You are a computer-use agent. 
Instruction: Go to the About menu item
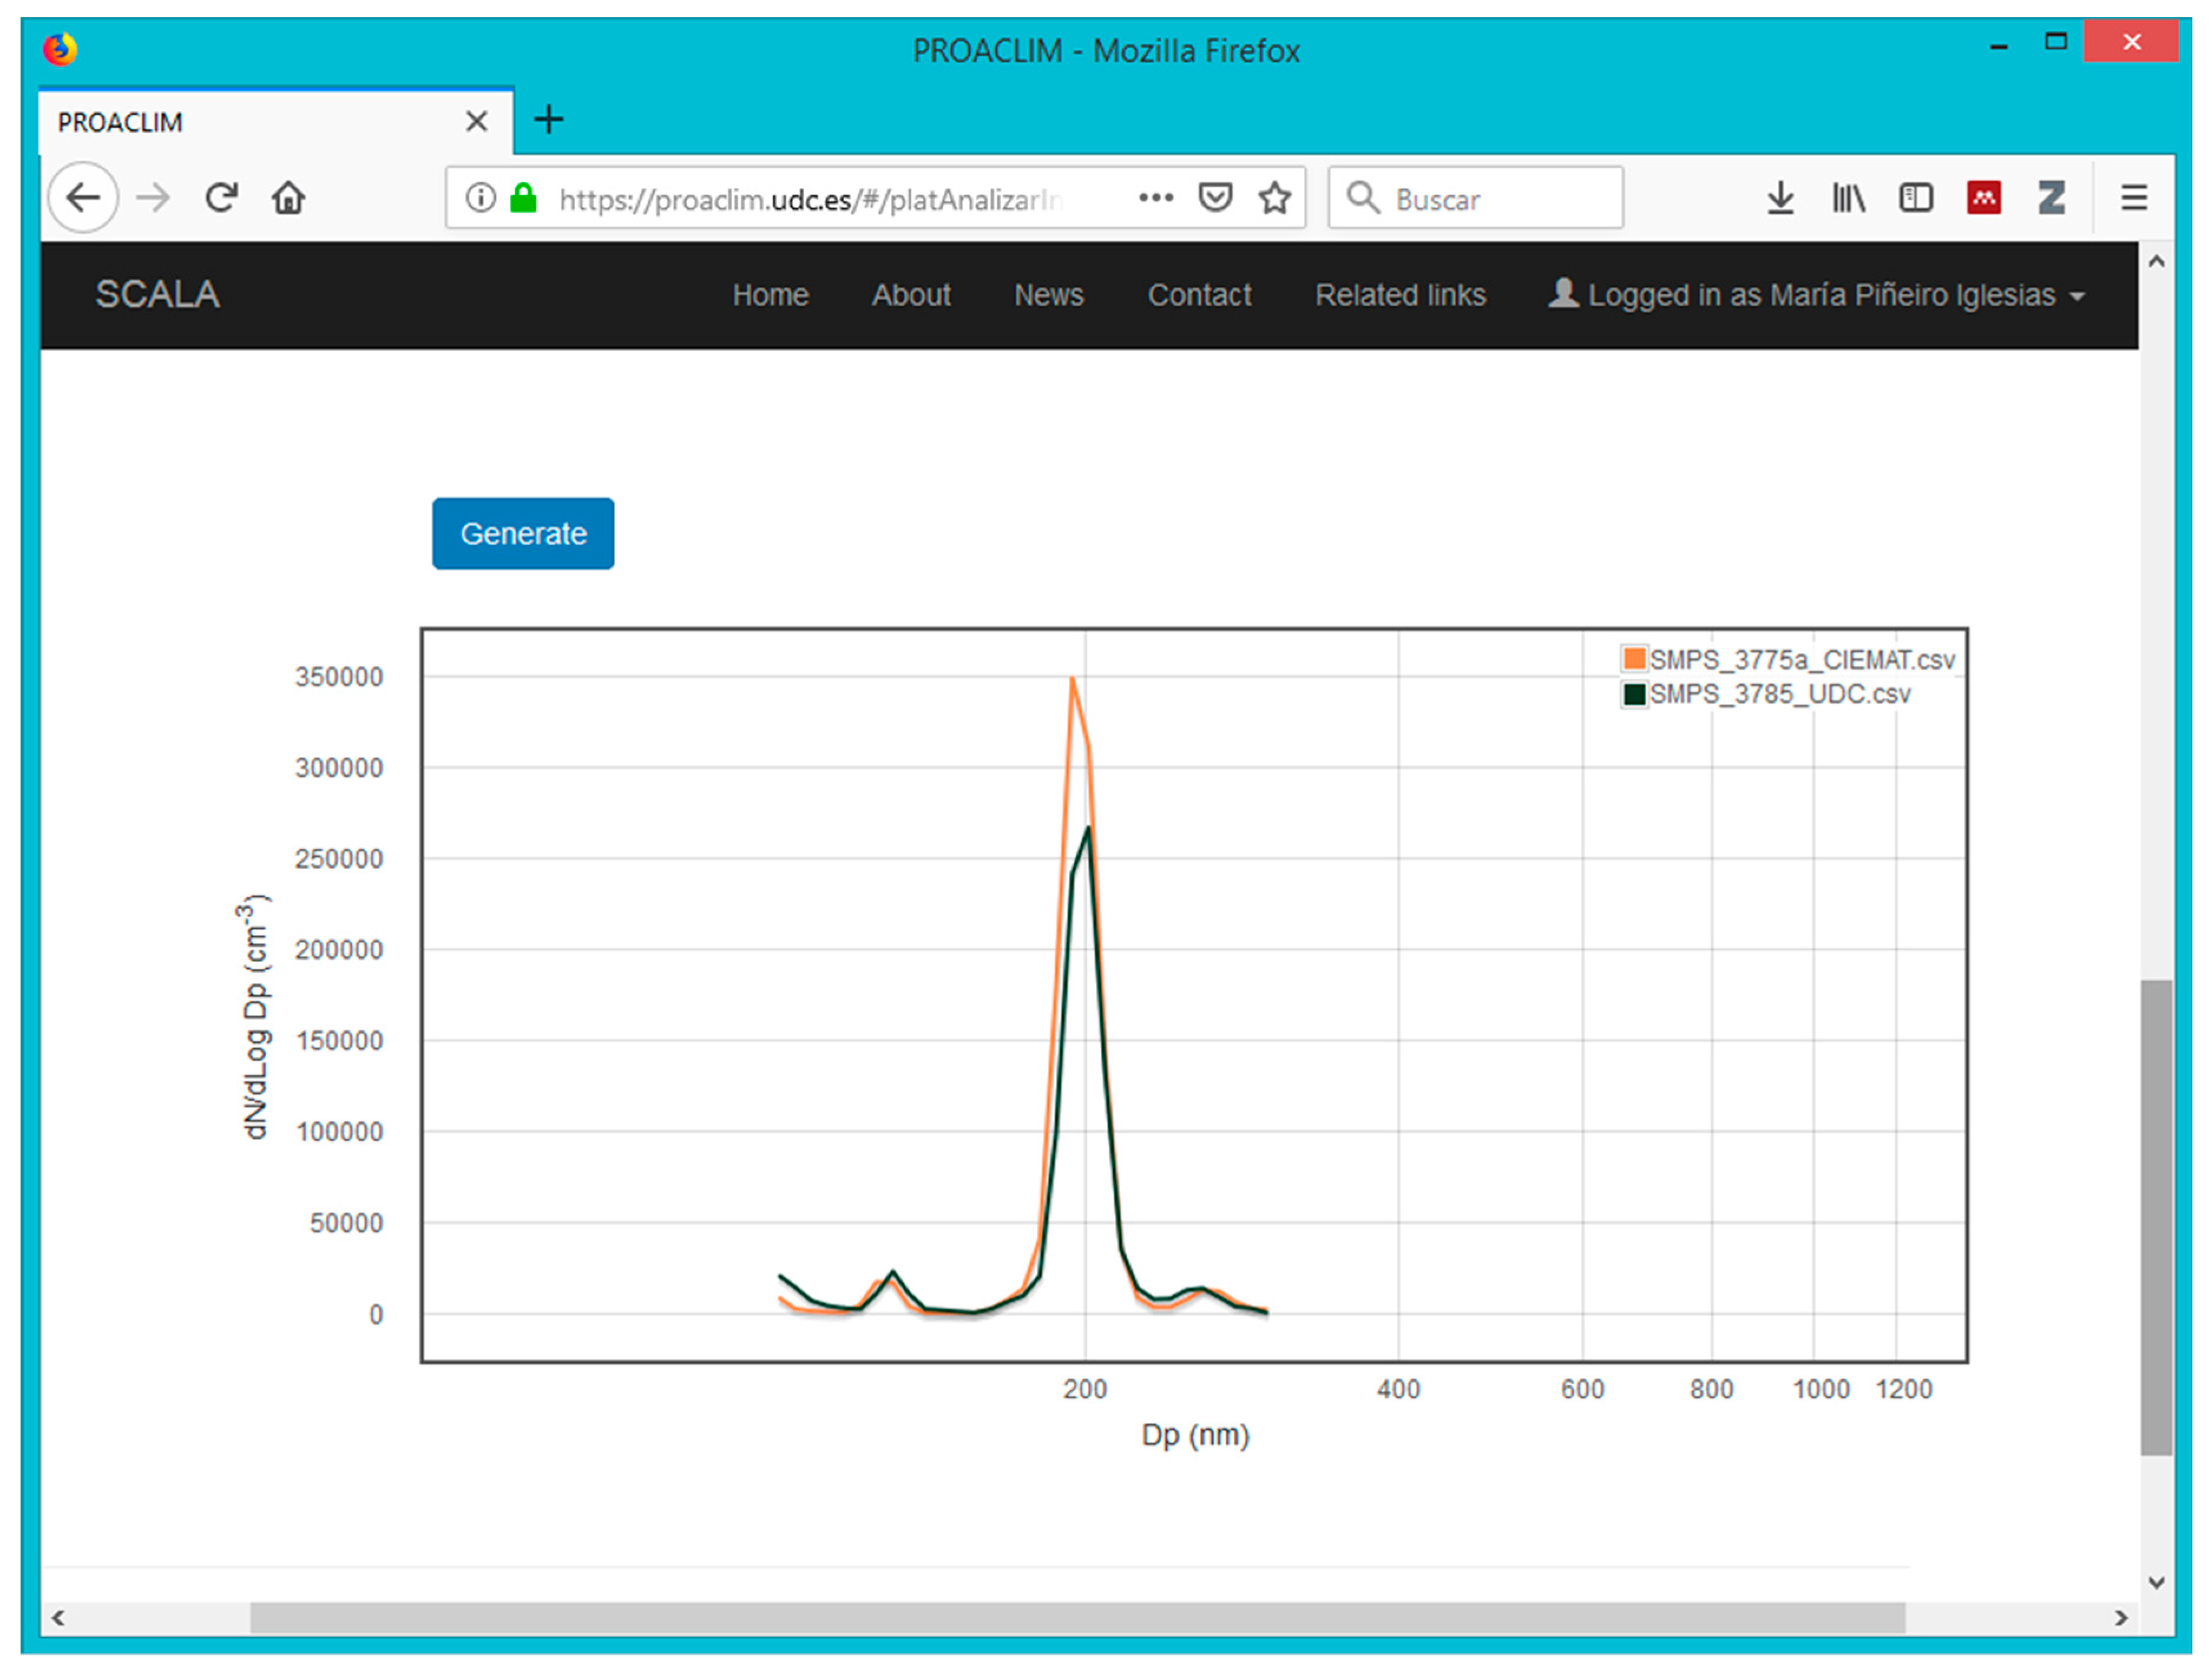(910, 295)
